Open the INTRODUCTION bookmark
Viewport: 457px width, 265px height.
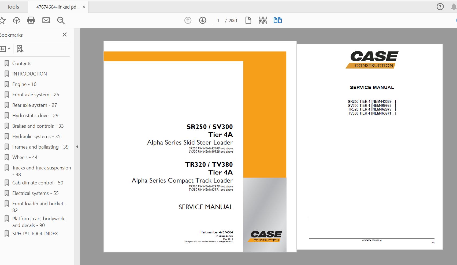(29, 74)
